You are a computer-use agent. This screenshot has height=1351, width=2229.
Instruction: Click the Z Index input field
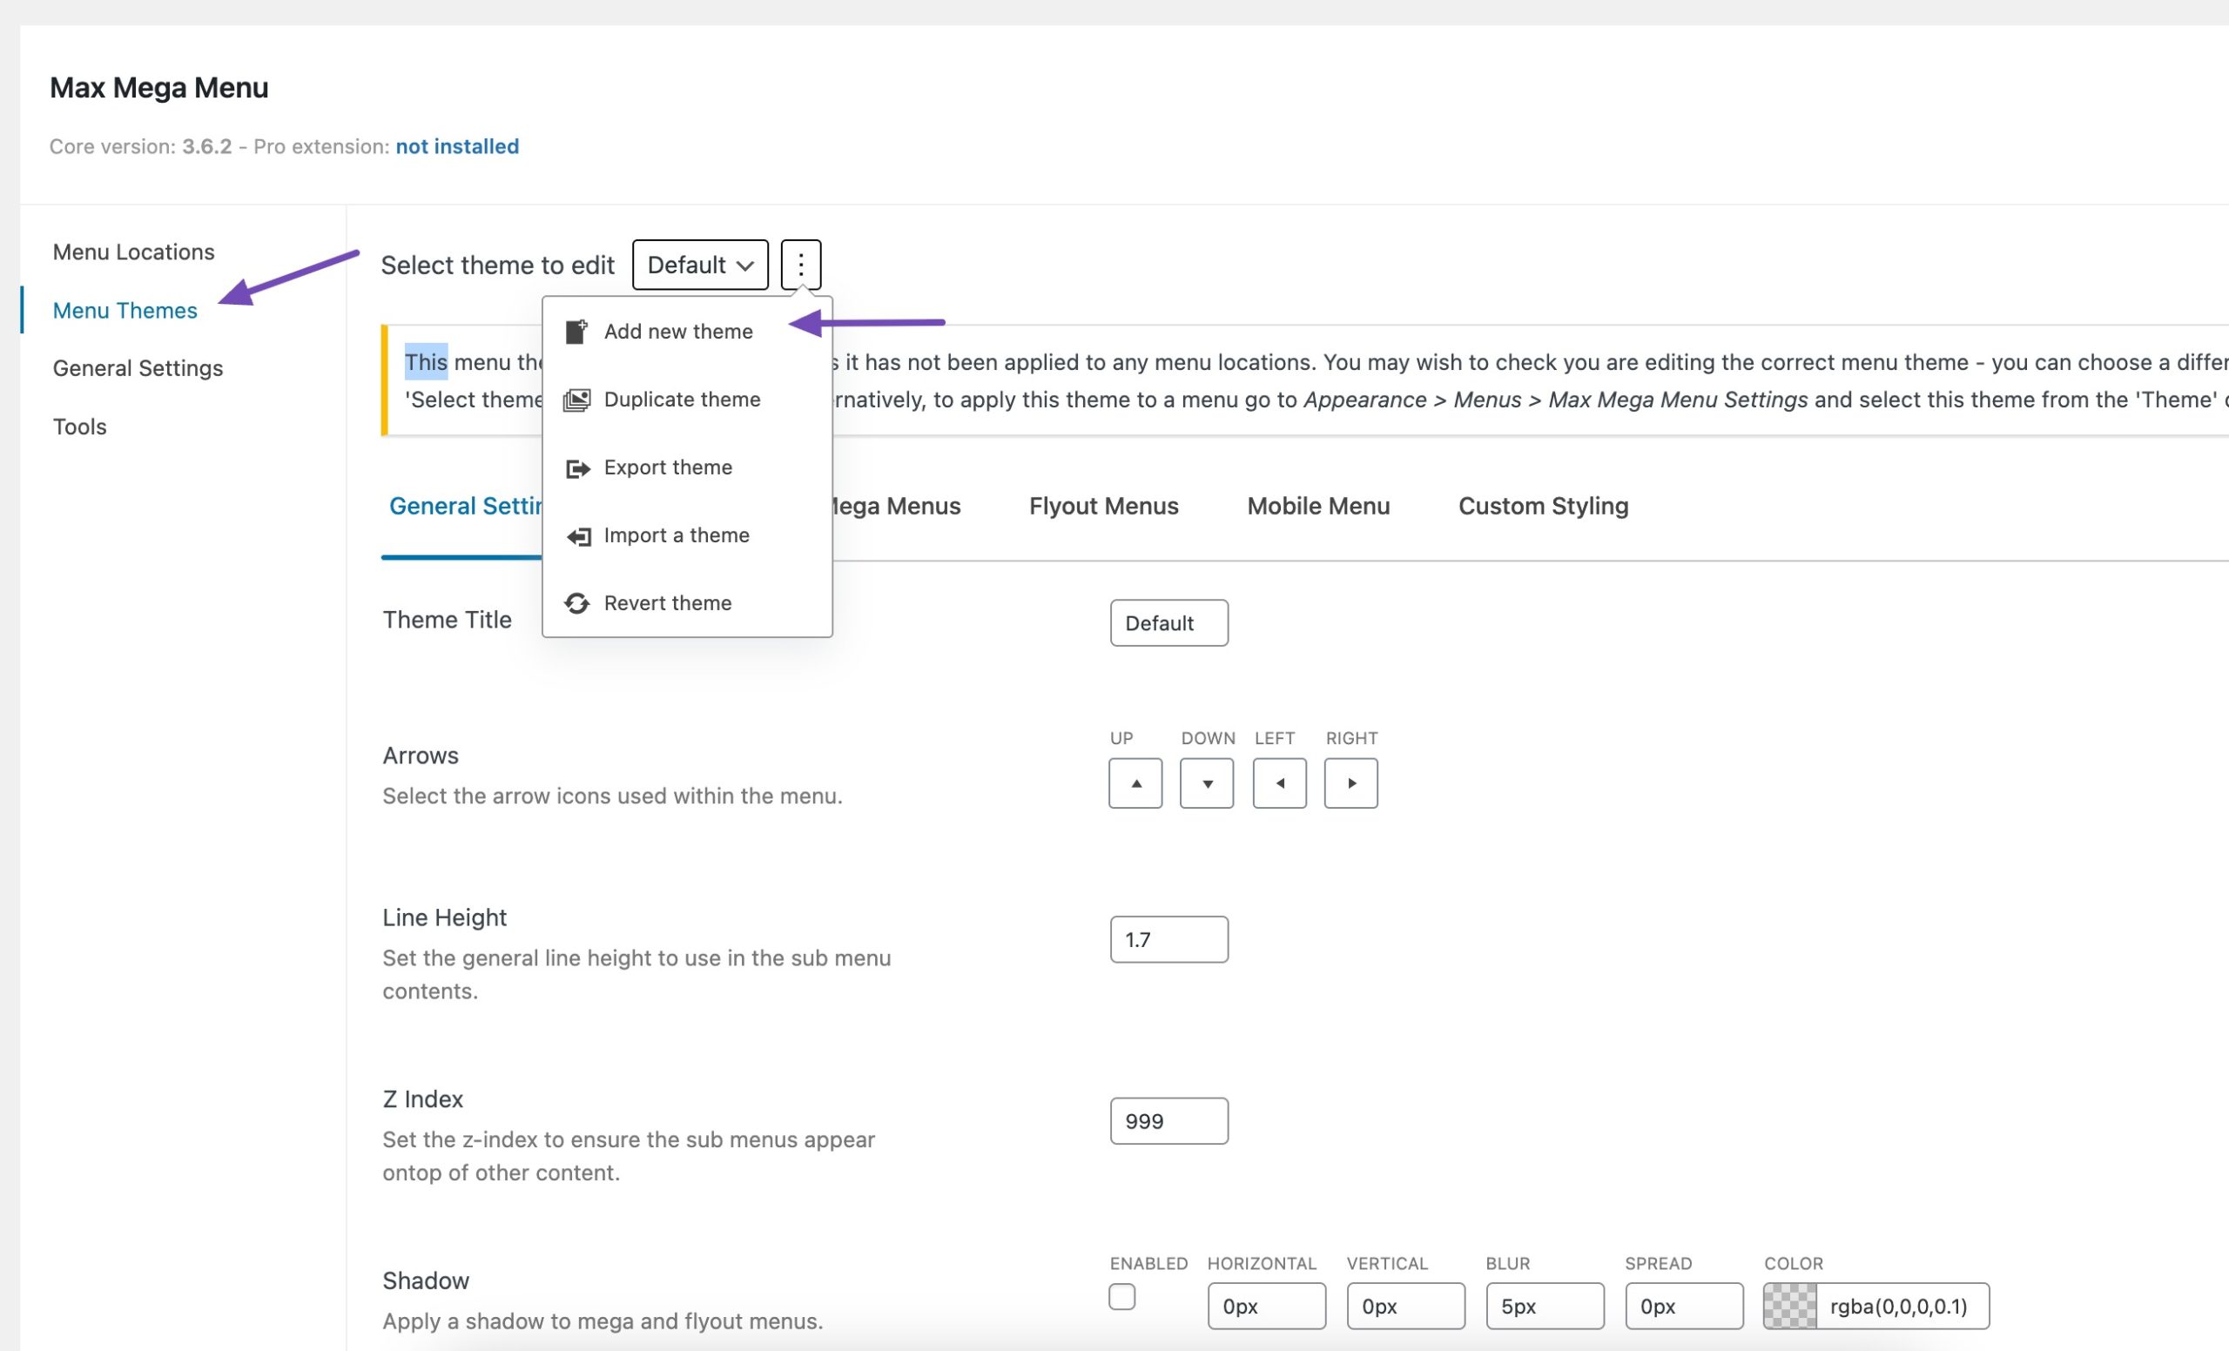pos(1168,1121)
